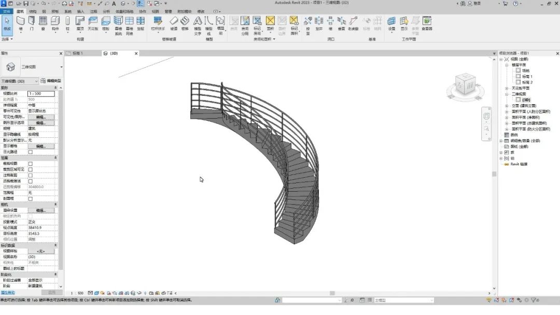Collapse the Floor Plans (楼层平面) node

tap(507, 65)
